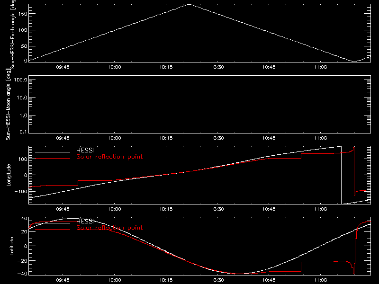Click the 1.0 tick on Moon angle plot
The height and width of the screenshot is (284, 379).
pos(23,115)
